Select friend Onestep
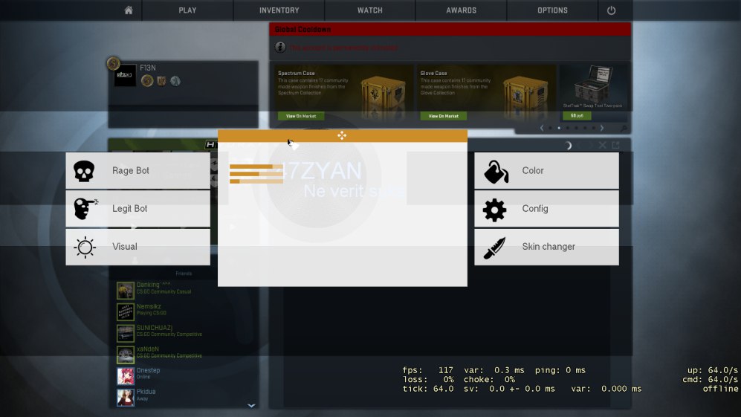741x417 pixels. coord(184,375)
